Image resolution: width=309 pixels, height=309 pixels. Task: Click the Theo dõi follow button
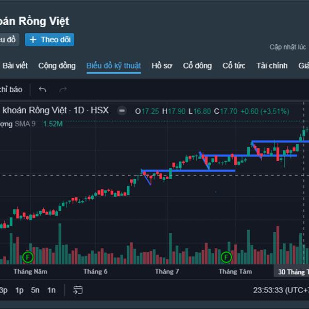pyautogui.click(x=49, y=40)
